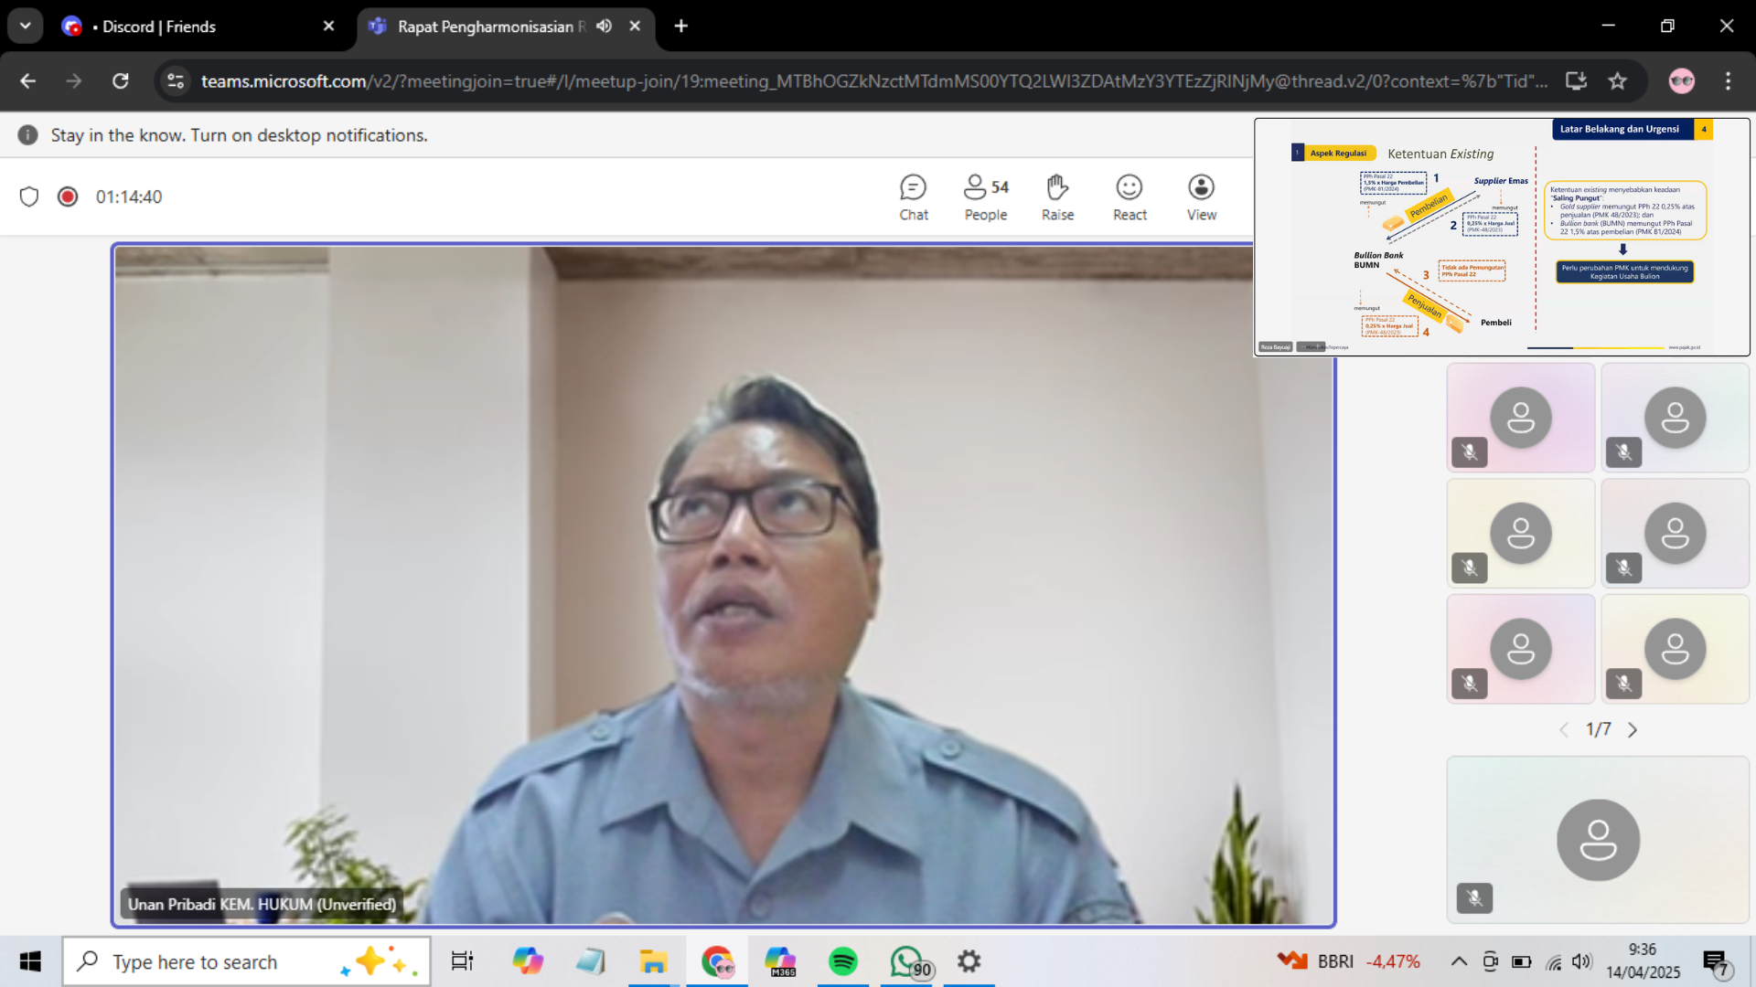Open the Chrome three-dot menu
This screenshot has height=987, width=1756.
pos(1728,81)
